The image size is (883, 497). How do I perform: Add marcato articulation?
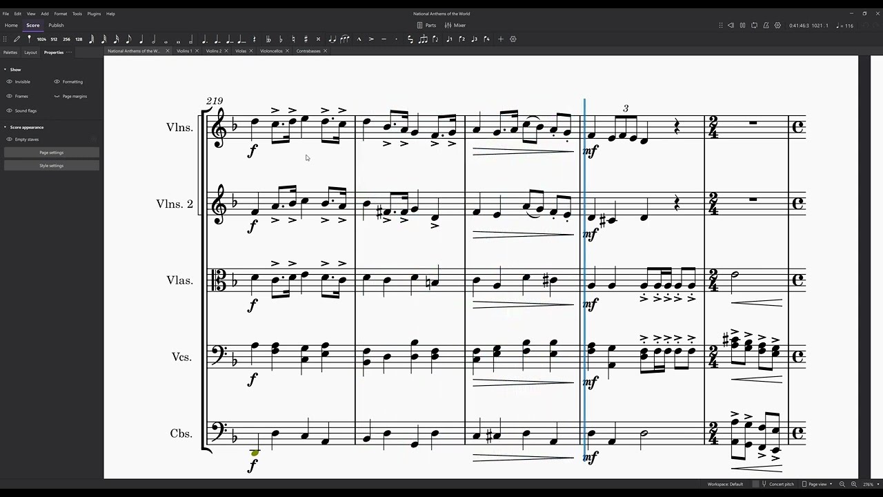point(359,39)
